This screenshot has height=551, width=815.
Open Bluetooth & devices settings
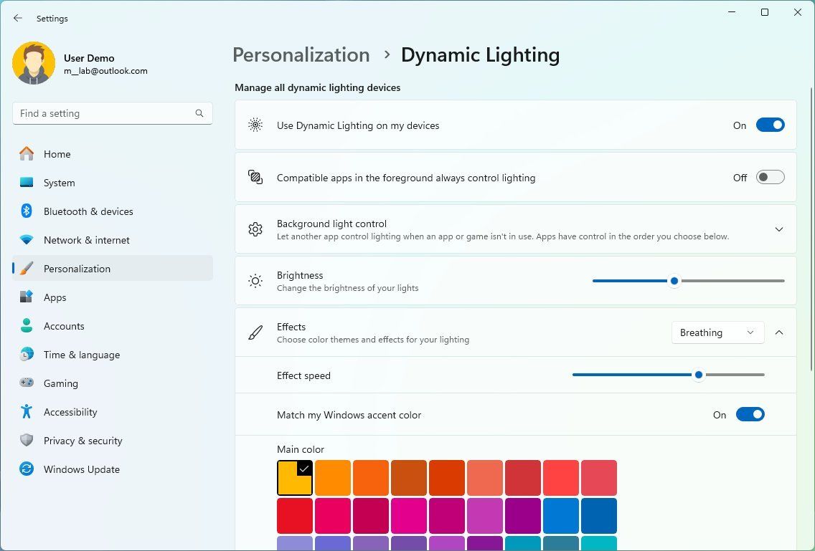tap(88, 211)
